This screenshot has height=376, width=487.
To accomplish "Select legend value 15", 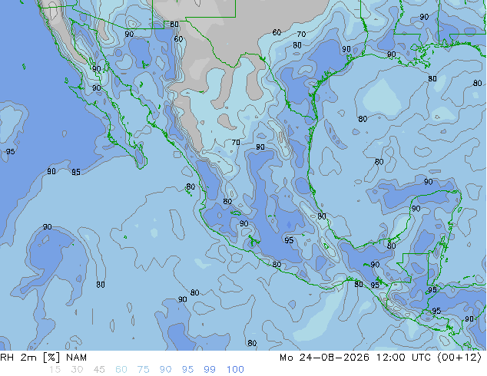I will (55, 370).
